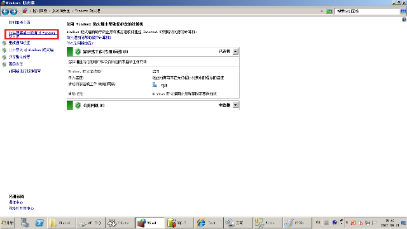This screenshot has height=229, width=407.
Task: Open 允许程序或功能通过 Windows 防火墙 link
Action: 32,34
